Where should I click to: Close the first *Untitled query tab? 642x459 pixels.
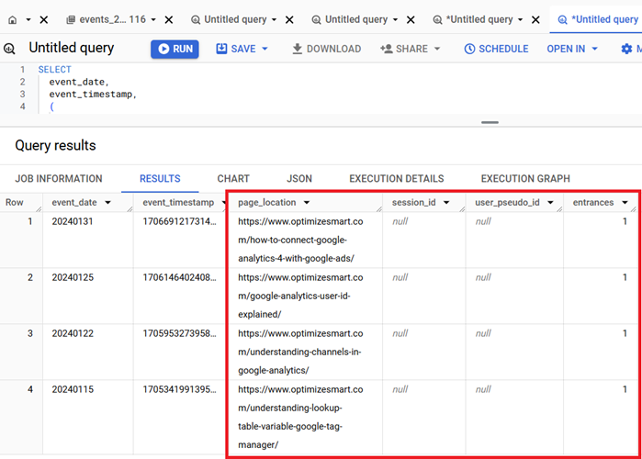535,19
